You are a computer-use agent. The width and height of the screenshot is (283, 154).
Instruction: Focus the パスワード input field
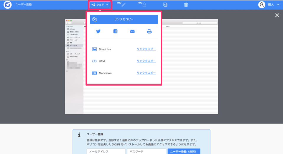point(146,151)
